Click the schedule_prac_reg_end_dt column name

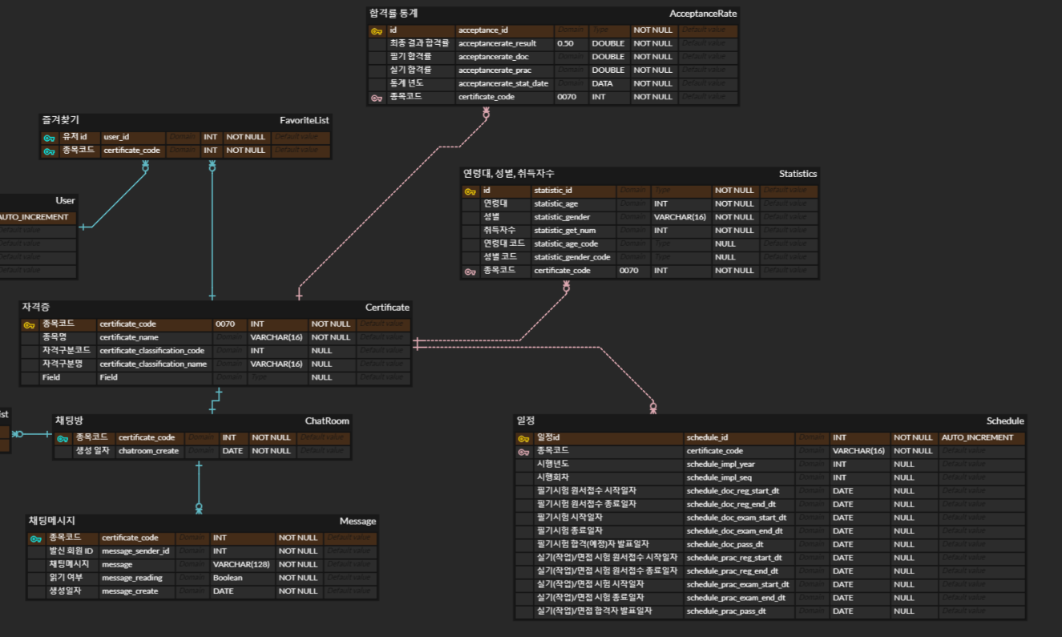point(733,571)
